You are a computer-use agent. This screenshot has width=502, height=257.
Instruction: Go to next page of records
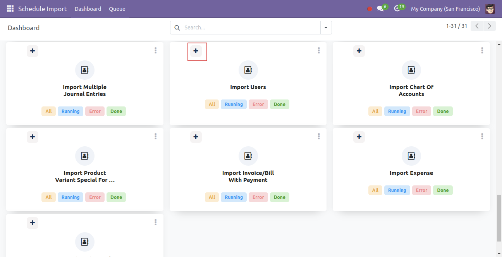coord(490,26)
